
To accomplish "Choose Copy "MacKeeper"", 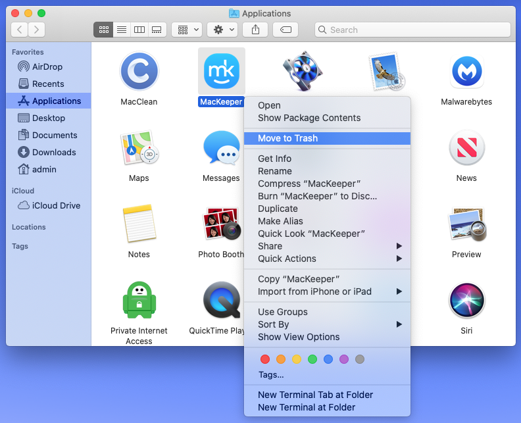I will (x=328, y=279).
